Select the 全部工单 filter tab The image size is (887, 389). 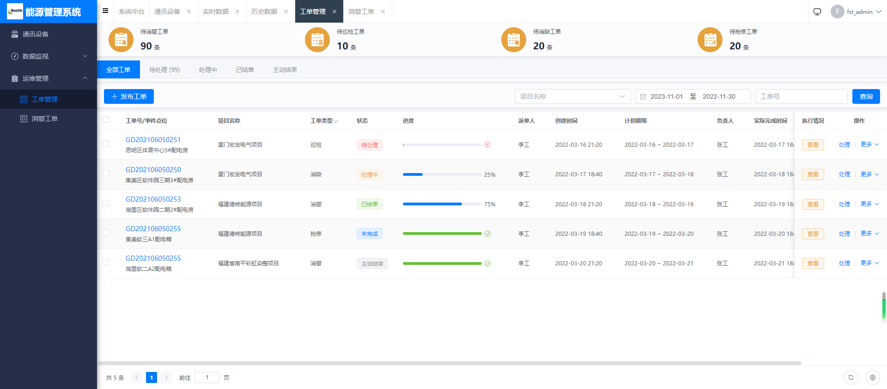118,70
